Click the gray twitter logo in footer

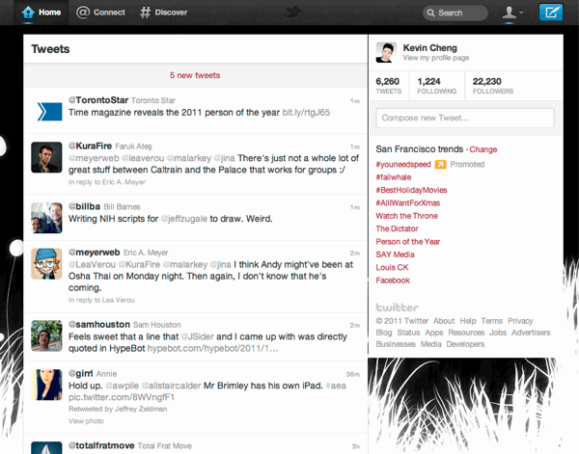click(x=397, y=307)
